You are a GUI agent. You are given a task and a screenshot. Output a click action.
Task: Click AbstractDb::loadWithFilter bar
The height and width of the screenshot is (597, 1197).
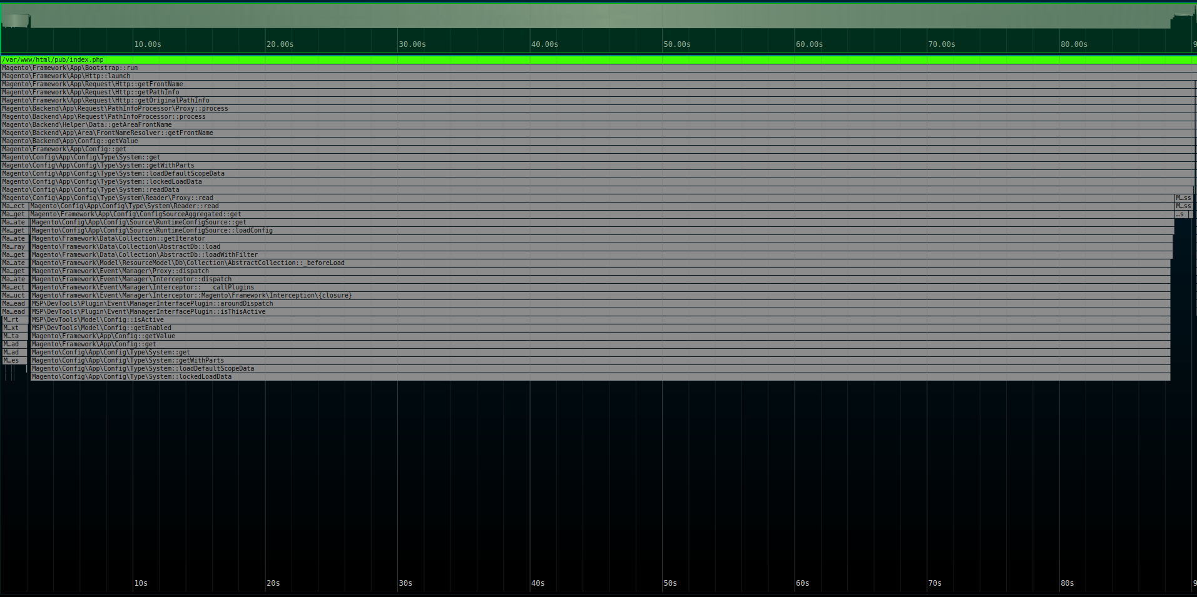point(602,255)
